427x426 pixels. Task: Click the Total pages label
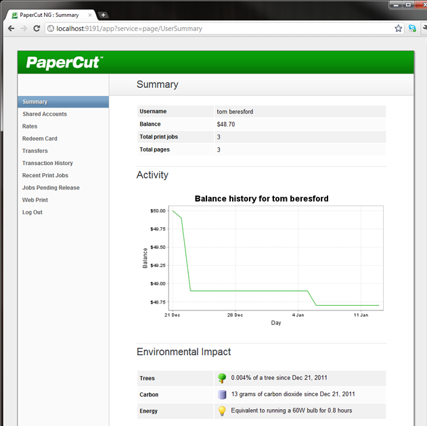click(155, 149)
